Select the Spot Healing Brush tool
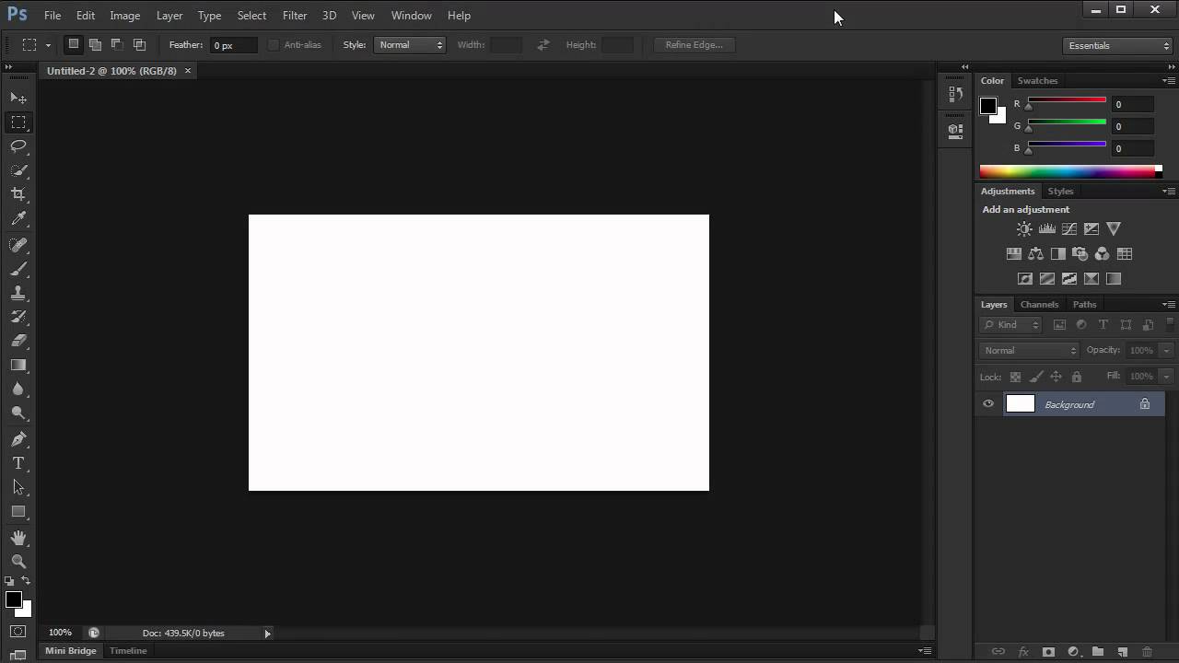Viewport: 1179px width, 663px height. pos(18,245)
